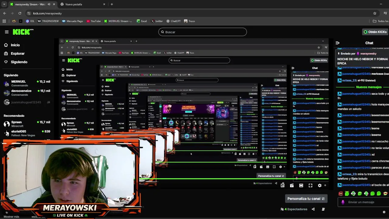Open Spreen recommended Minecraft channel
Viewport: 389px width, 219px height.
click(27, 124)
